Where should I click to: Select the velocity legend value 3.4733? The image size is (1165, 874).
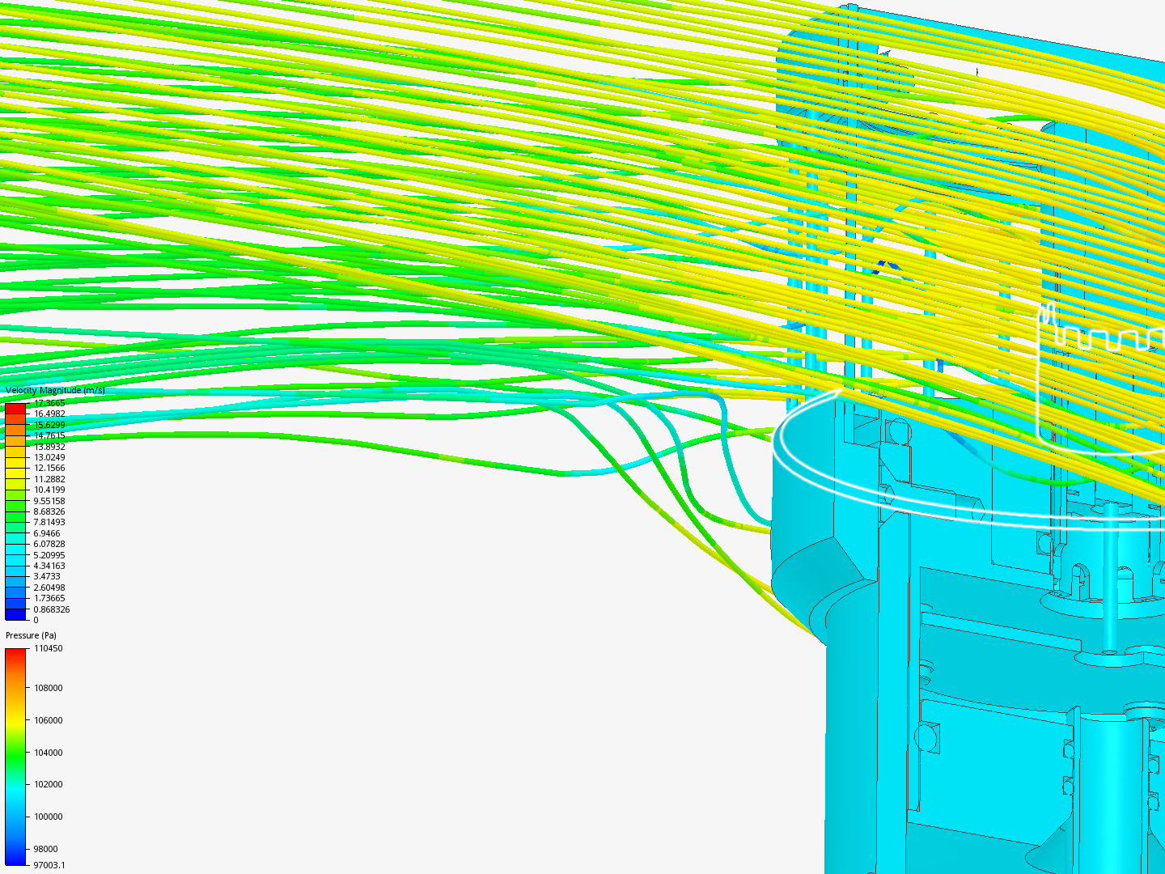[x=47, y=576]
